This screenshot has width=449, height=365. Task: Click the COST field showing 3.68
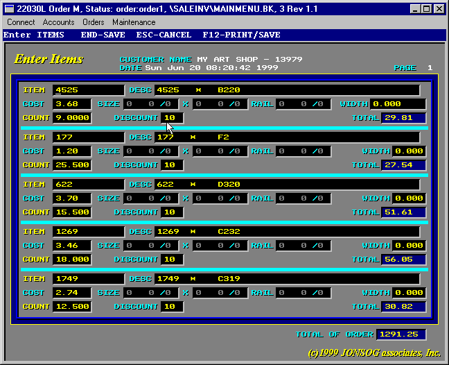pos(72,104)
